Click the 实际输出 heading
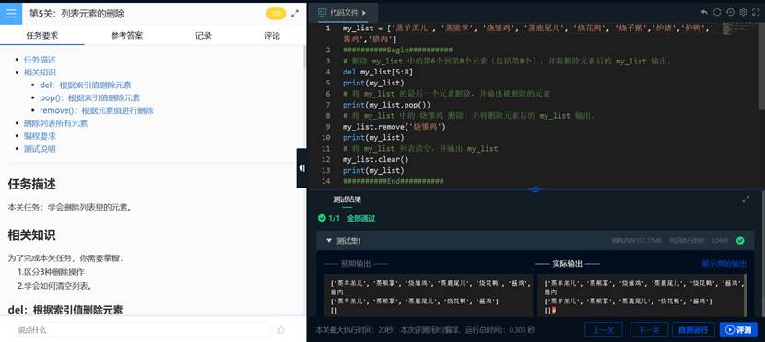765x342 pixels. point(567,264)
